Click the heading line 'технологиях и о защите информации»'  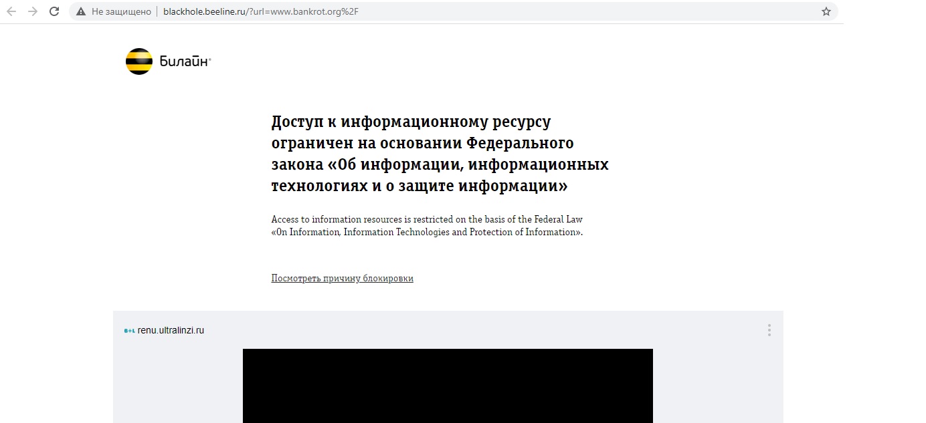coord(419,186)
